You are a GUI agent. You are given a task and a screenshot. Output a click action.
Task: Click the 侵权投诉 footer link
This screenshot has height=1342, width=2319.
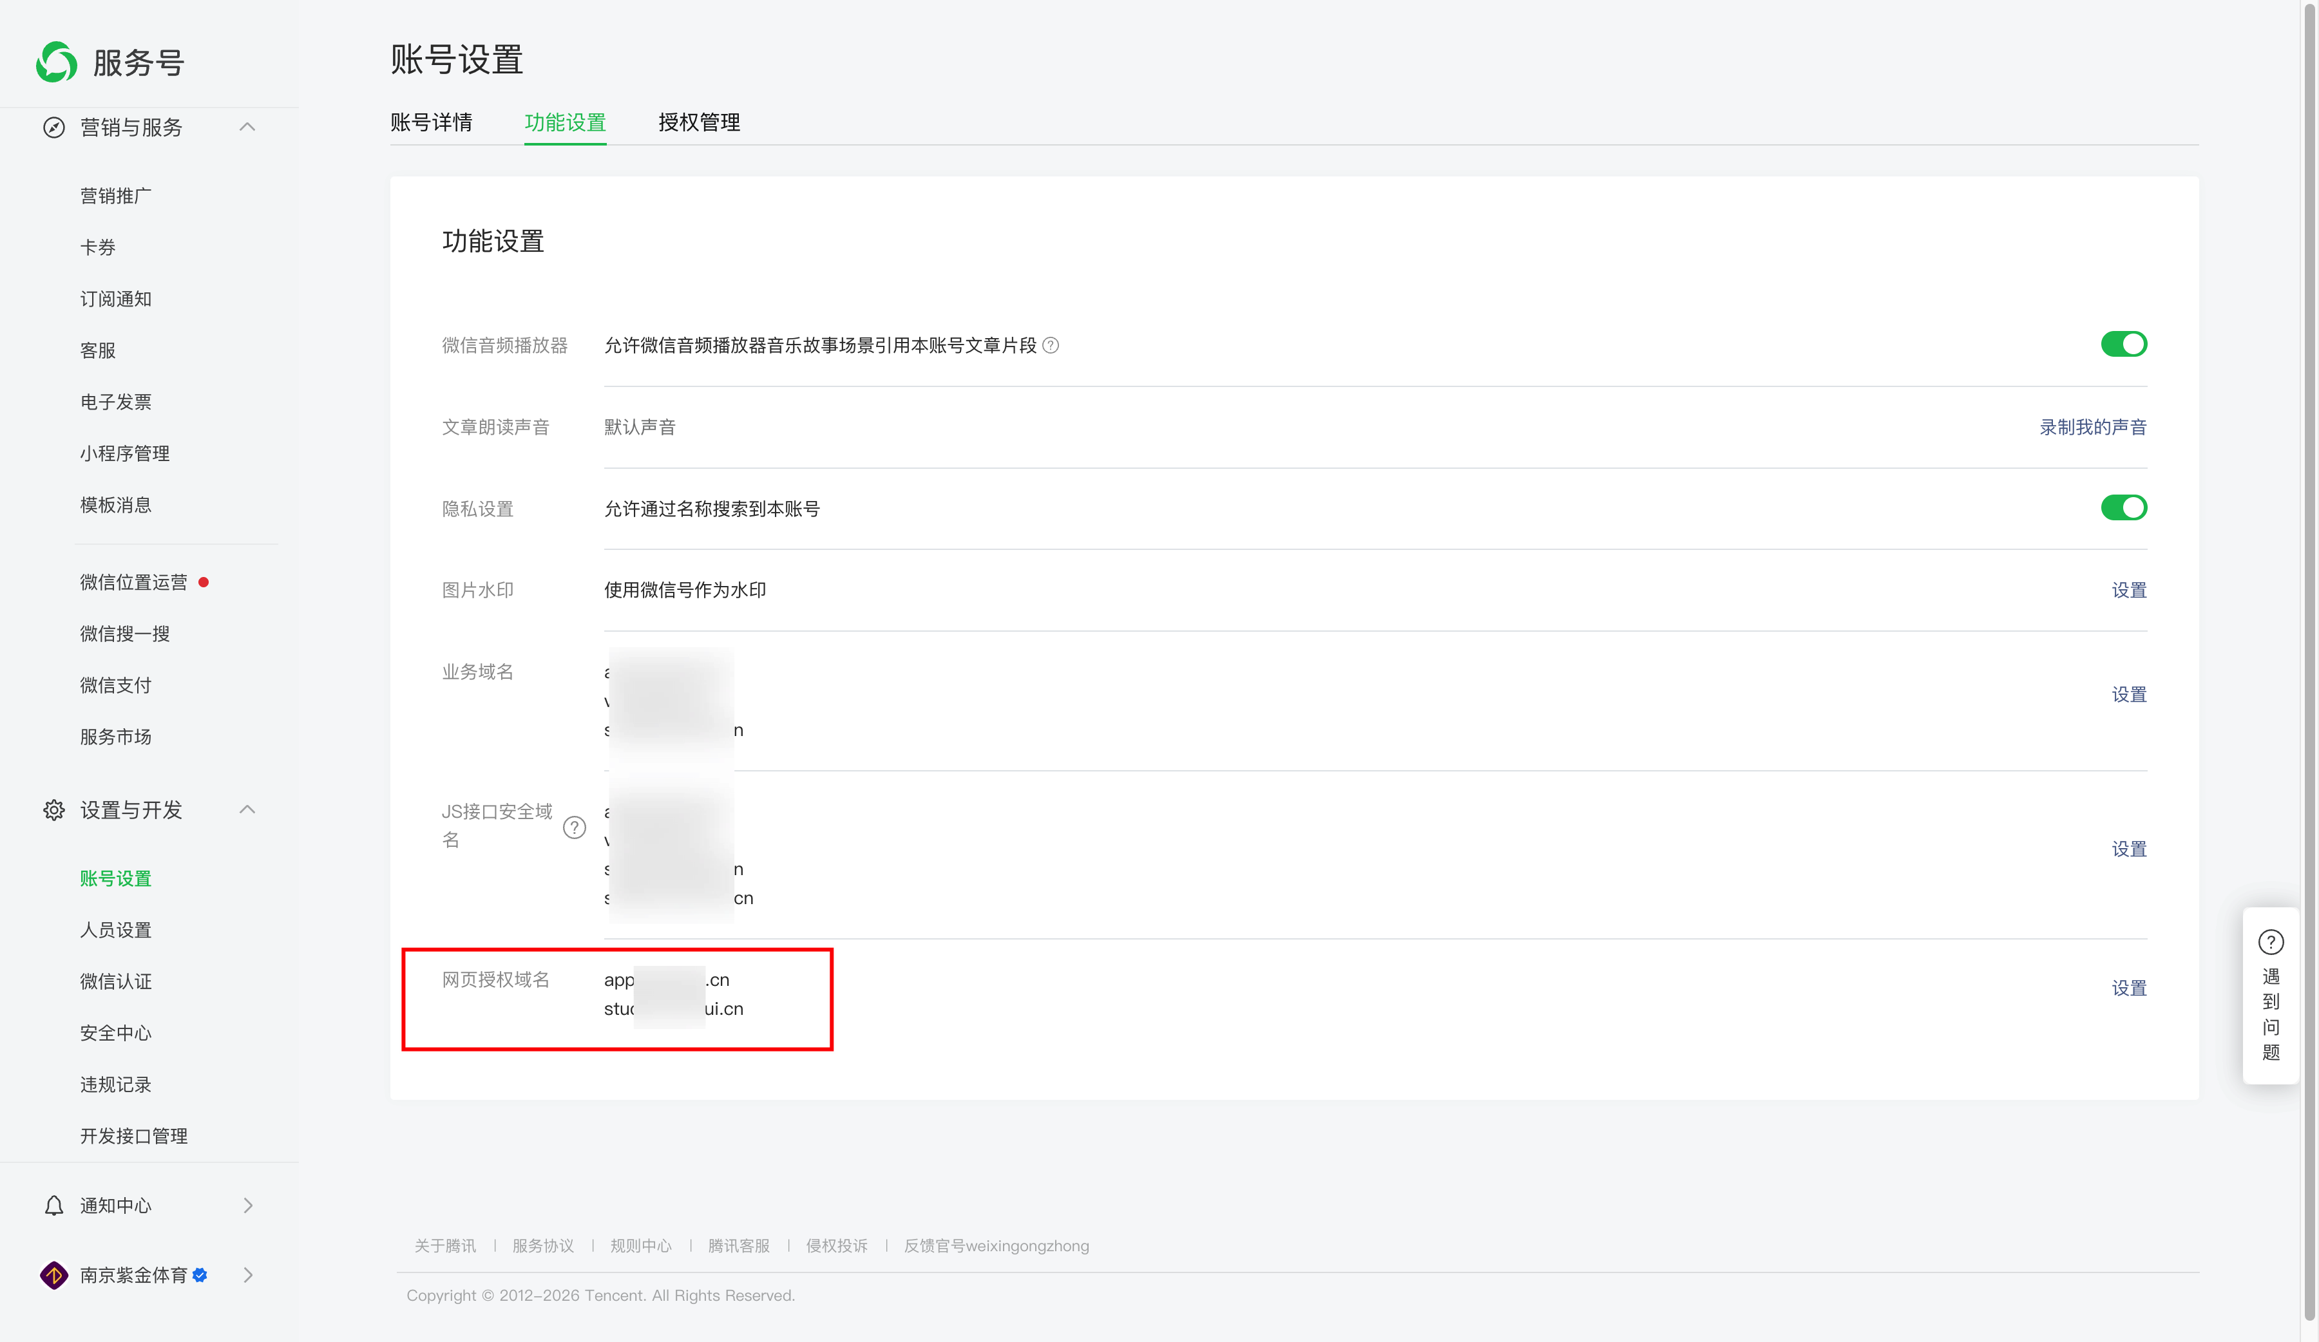click(x=837, y=1245)
